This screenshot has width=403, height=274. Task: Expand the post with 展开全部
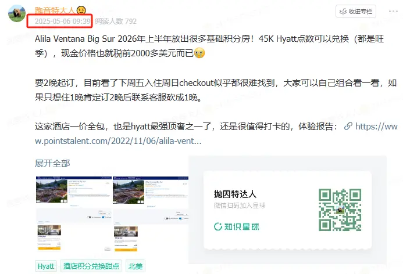tap(52, 164)
